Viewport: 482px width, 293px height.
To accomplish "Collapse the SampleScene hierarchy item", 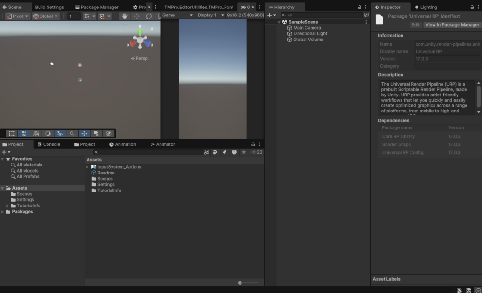I will (280, 22).
